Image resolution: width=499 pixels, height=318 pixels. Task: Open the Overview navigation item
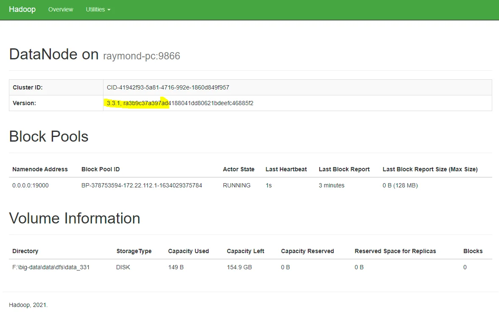tap(61, 9)
